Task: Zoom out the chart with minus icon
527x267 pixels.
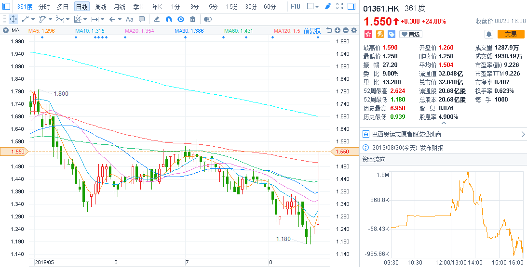Action: [346, 30]
